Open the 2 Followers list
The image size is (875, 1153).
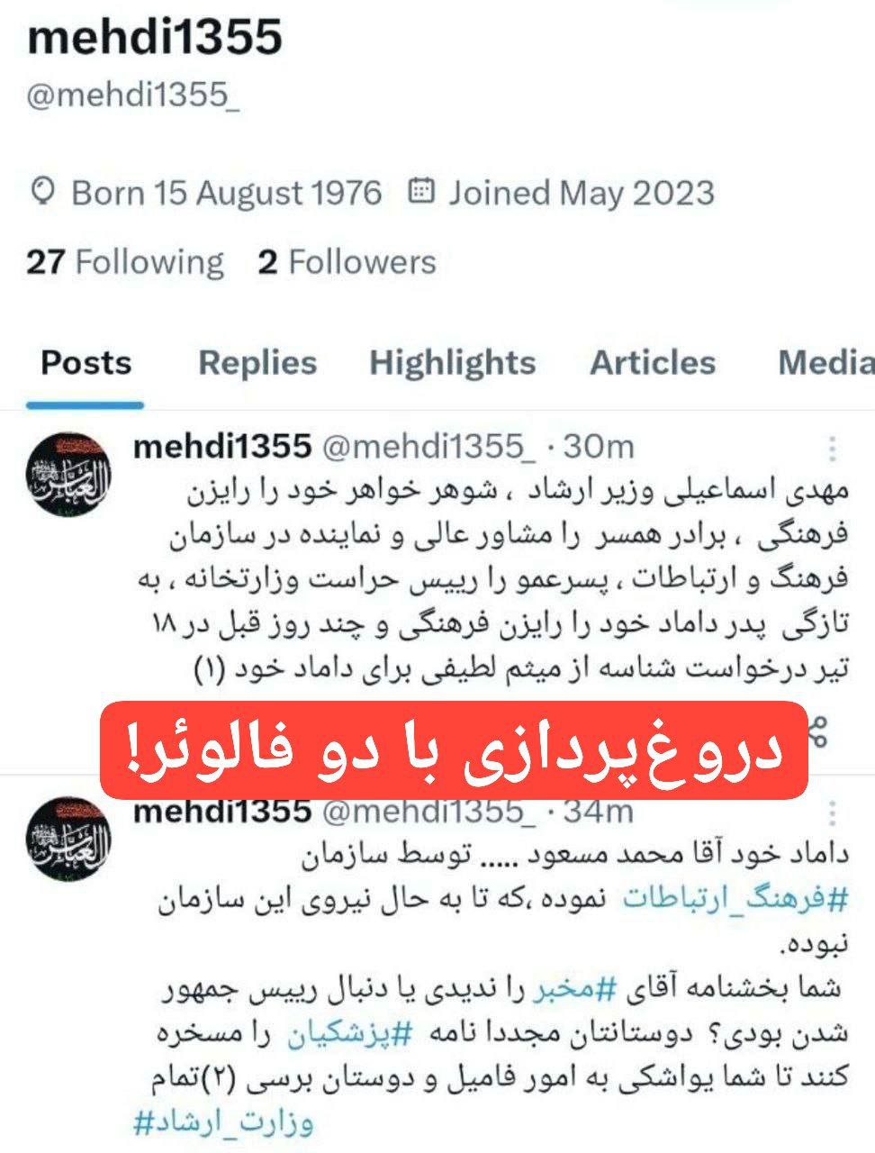[x=347, y=262]
